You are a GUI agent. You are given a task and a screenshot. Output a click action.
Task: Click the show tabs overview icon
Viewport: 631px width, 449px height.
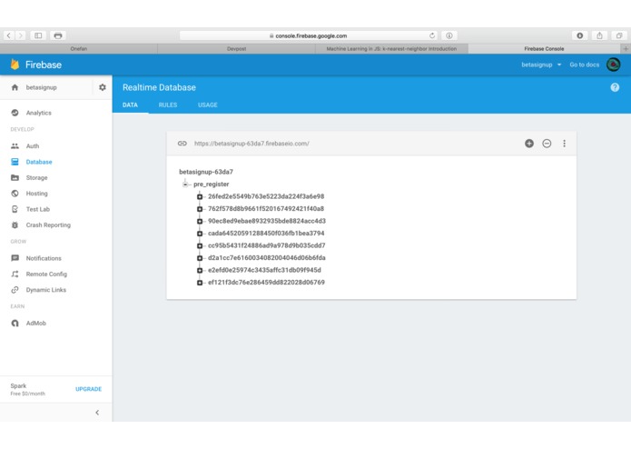619,35
